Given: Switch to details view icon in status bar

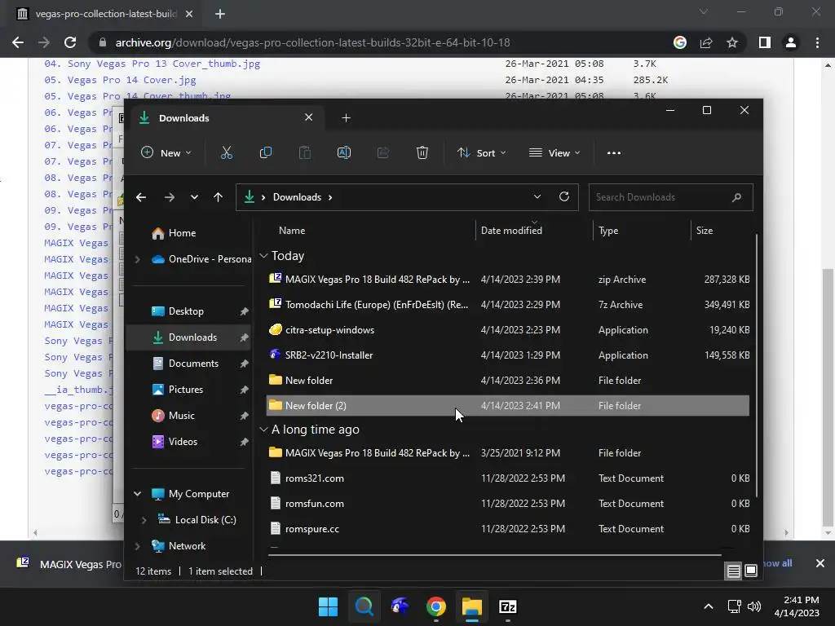Looking at the screenshot, I should [x=733, y=571].
